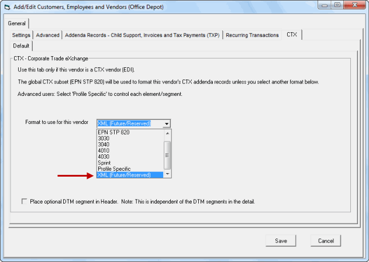Choose XML (Future/Reserved) in the list
The height and width of the screenshot is (262, 369).
(x=124, y=175)
